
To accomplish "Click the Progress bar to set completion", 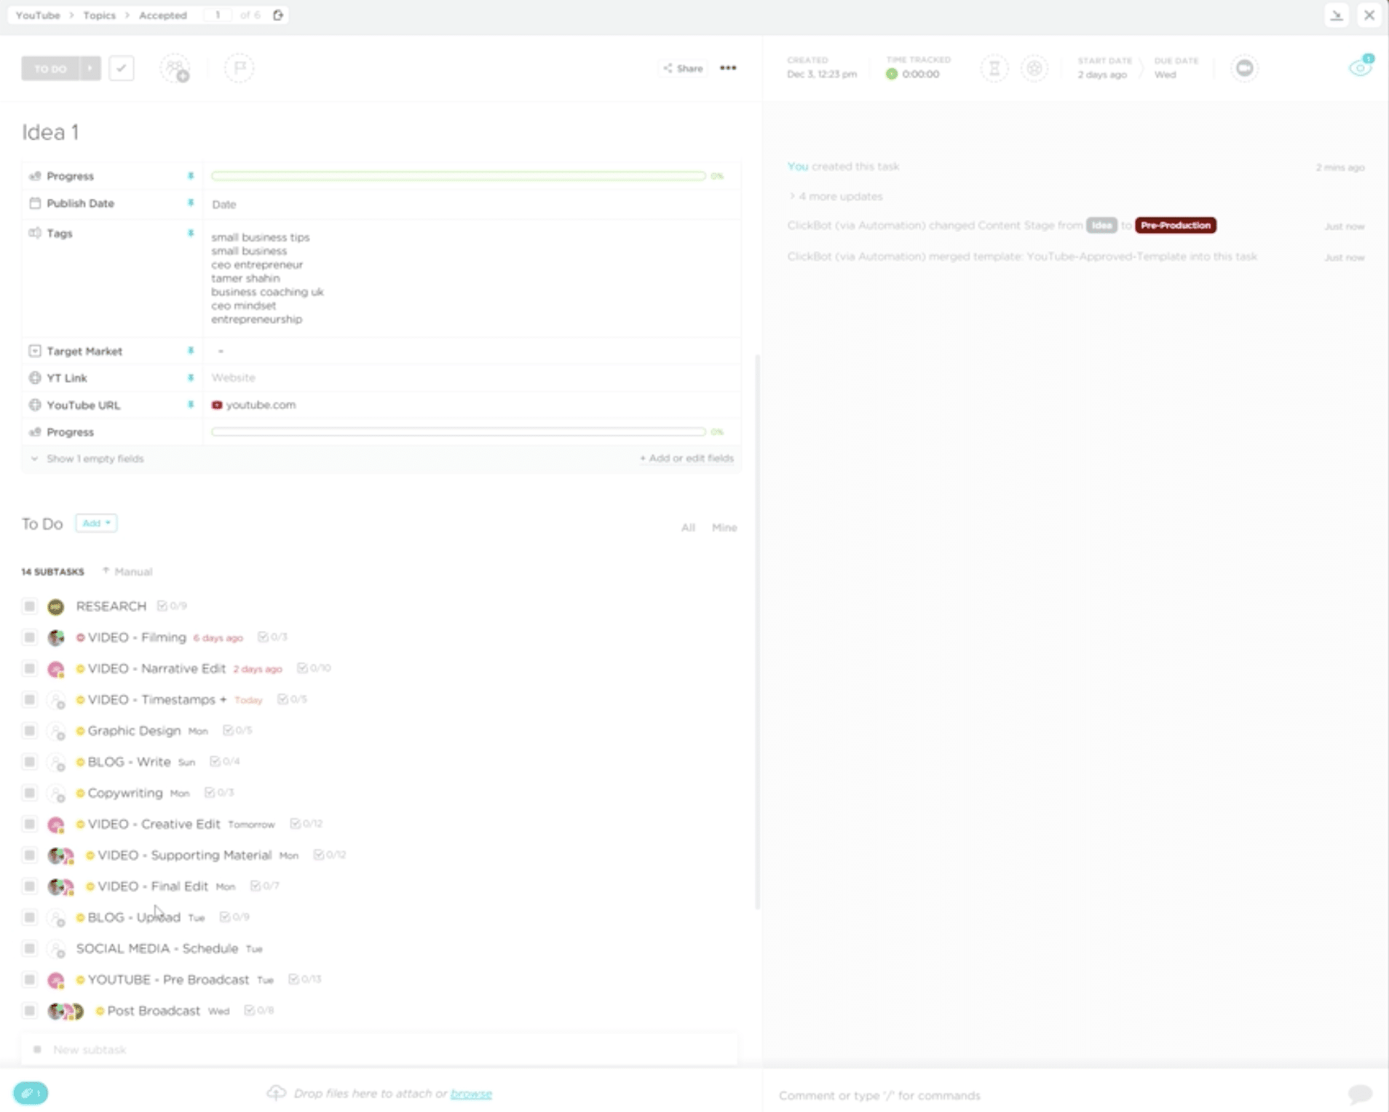I will pos(459,175).
